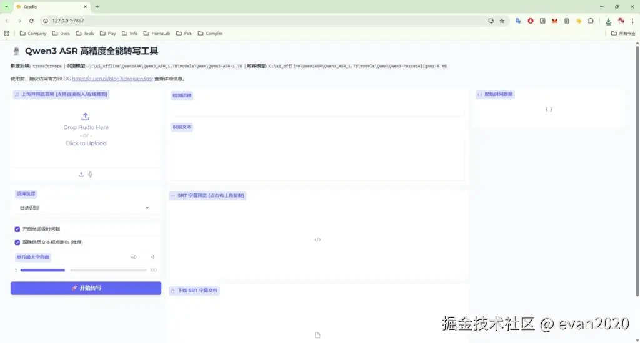Open a new browser tab
The width and height of the screenshot is (640, 343).
pyautogui.click(x=97, y=6)
